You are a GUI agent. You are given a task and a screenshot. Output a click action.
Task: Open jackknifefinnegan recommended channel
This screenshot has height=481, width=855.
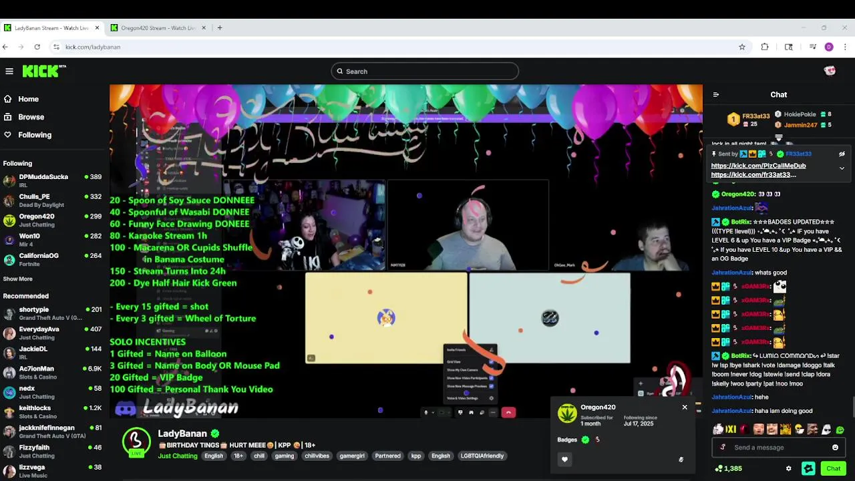[x=52, y=432]
